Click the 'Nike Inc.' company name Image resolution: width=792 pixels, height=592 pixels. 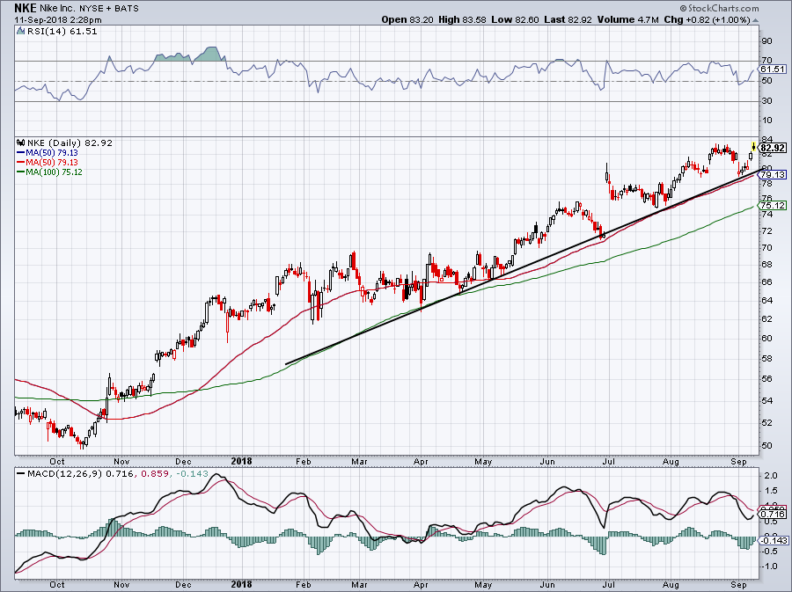(57, 9)
